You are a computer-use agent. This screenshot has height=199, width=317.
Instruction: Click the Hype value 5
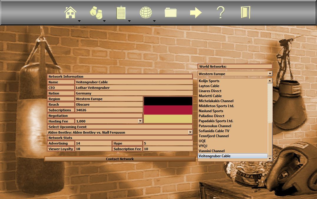(x=167, y=143)
